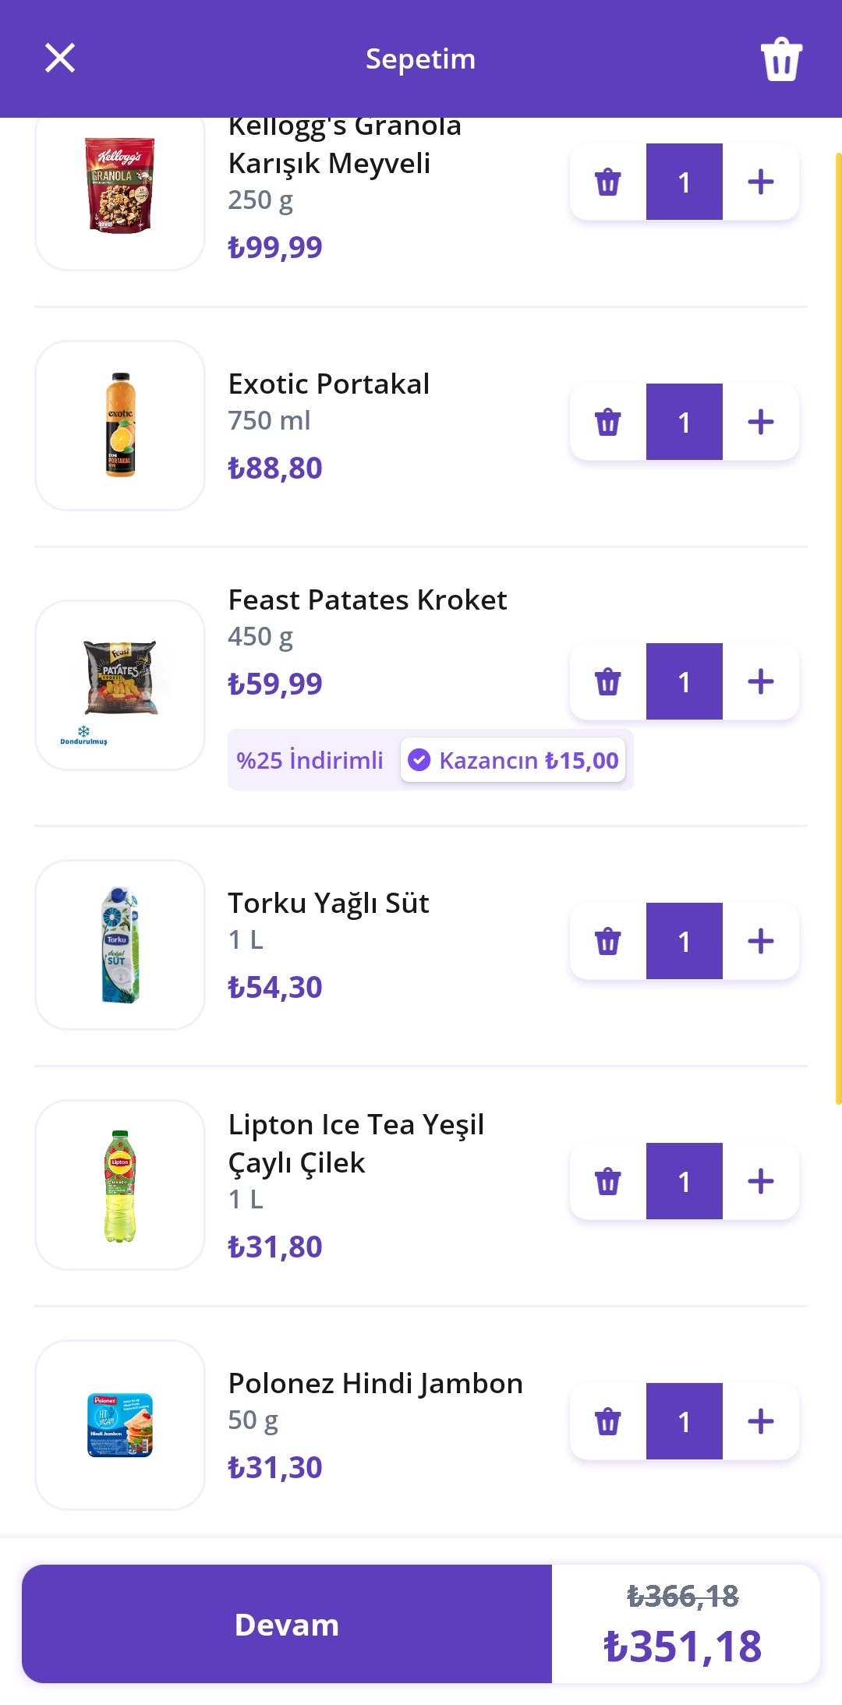842x1705 pixels.
Task: Remove Lipton Ice Tea from cart
Action: click(x=608, y=1182)
